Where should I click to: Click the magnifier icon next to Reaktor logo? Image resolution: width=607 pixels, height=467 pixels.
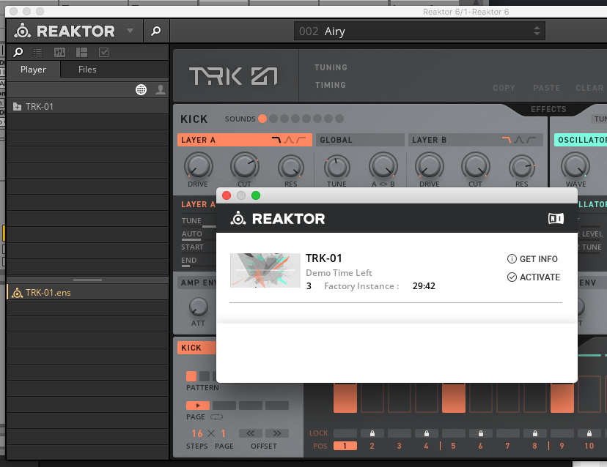pyautogui.click(x=156, y=31)
